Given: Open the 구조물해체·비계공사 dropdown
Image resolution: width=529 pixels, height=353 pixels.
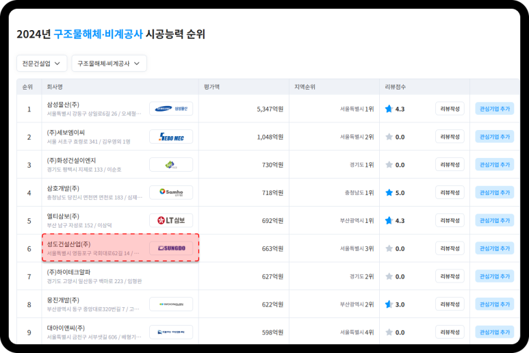Looking at the screenshot, I should [x=109, y=64].
